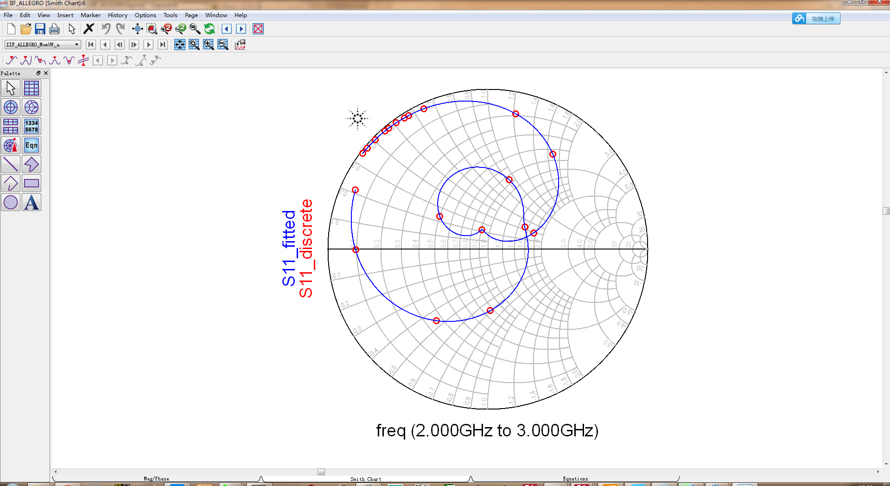Viewport: 890px width, 486px height.
Task: Insert an antenna plot from the palette
Action: coord(11,145)
